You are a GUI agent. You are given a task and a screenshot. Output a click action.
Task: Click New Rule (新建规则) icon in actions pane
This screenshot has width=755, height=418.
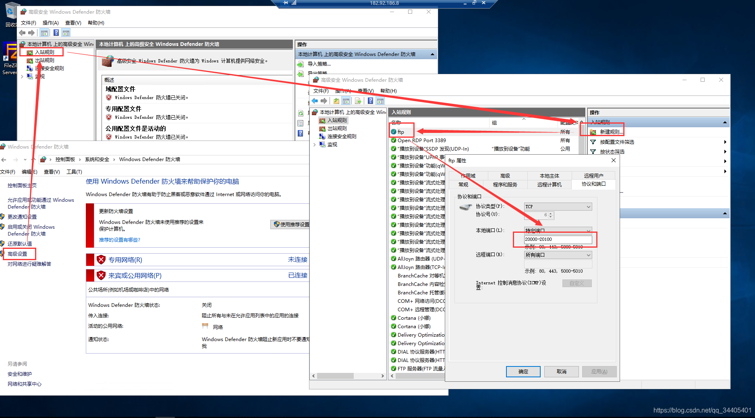(x=593, y=132)
